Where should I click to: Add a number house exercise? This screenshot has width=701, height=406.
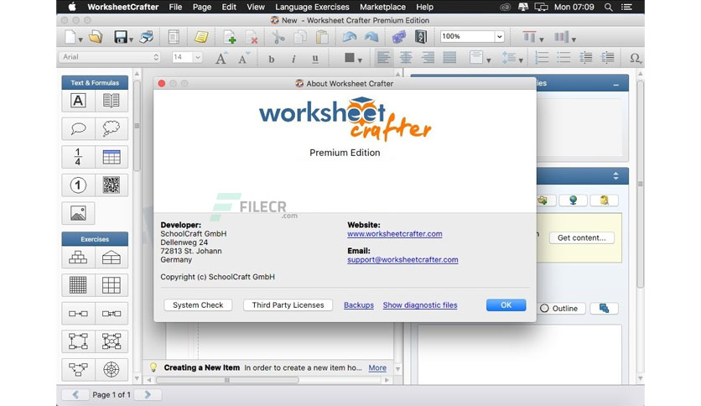(x=112, y=257)
